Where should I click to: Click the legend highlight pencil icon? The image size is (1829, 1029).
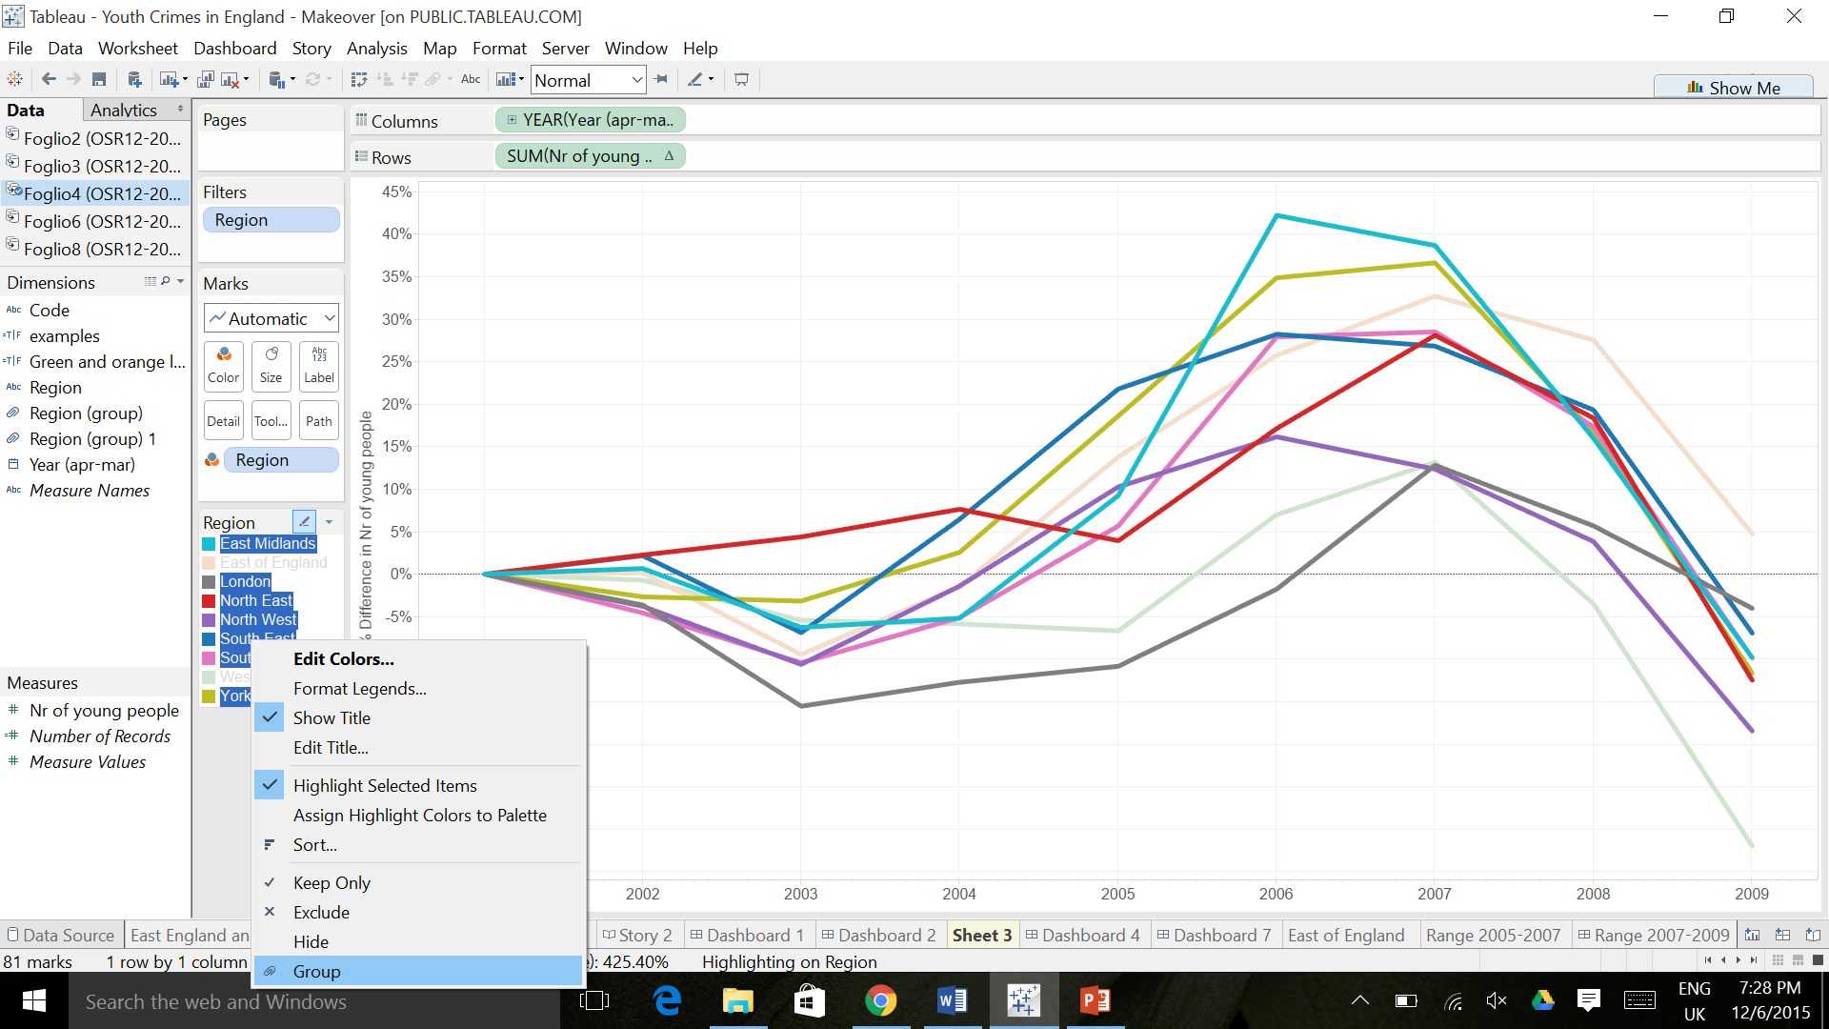click(x=304, y=521)
